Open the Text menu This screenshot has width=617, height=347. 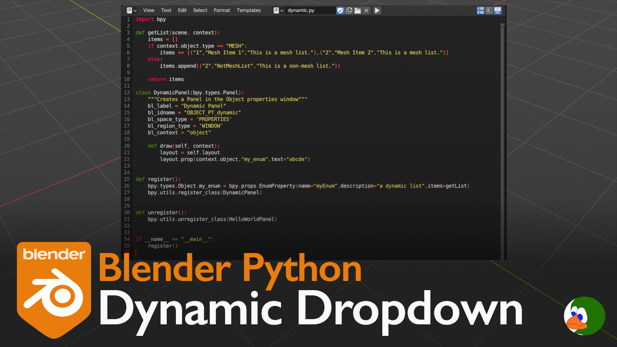pyautogui.click(x=166, y=10)
